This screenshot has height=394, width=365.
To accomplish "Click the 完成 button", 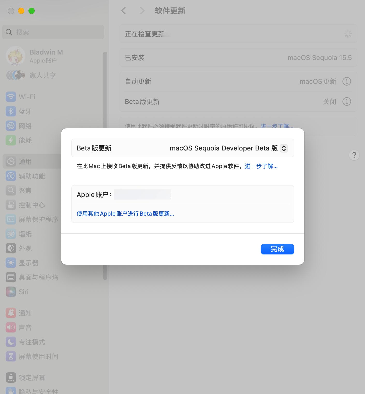I will pos(277,249).
